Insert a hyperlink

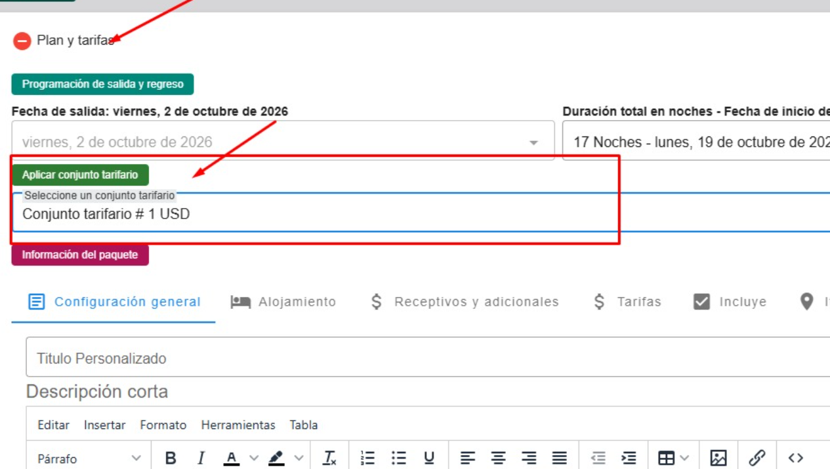pos(757,458)
